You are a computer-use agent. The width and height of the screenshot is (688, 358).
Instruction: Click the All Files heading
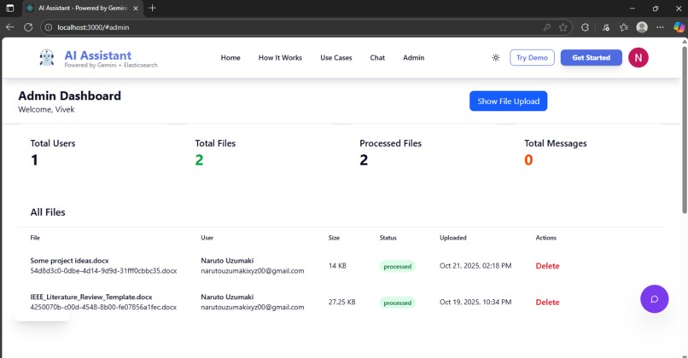48,212
